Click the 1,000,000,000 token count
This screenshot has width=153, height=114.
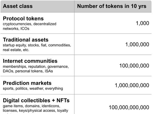point(132,85)
